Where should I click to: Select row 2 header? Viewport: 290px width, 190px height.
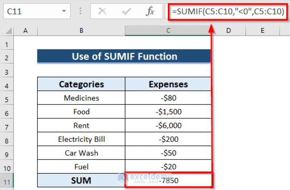point(7,57)
